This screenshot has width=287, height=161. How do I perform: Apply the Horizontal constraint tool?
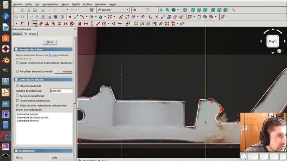[x=35, y=24]
